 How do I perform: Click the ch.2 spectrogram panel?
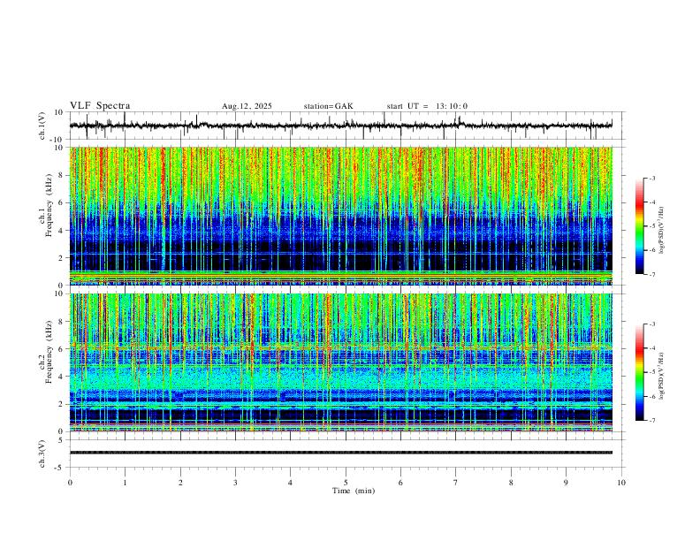pyautogui.click(x=341, y=362)
